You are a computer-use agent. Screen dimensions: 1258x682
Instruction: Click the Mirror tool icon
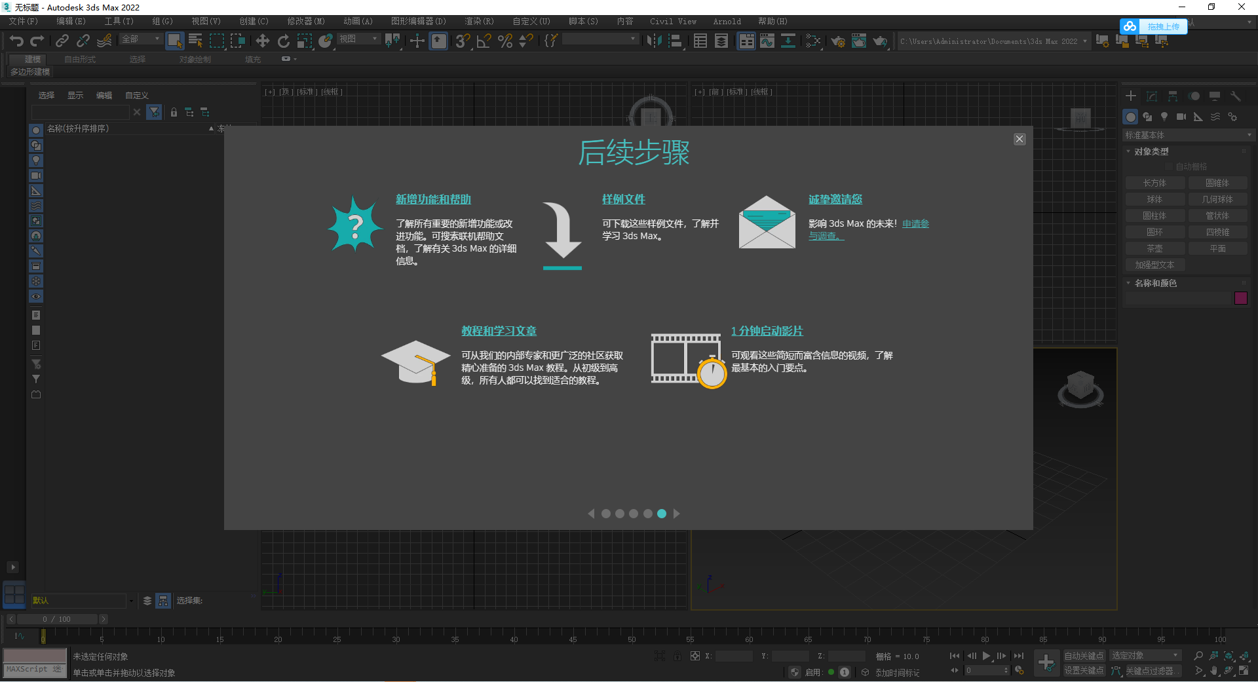point(654,41)
